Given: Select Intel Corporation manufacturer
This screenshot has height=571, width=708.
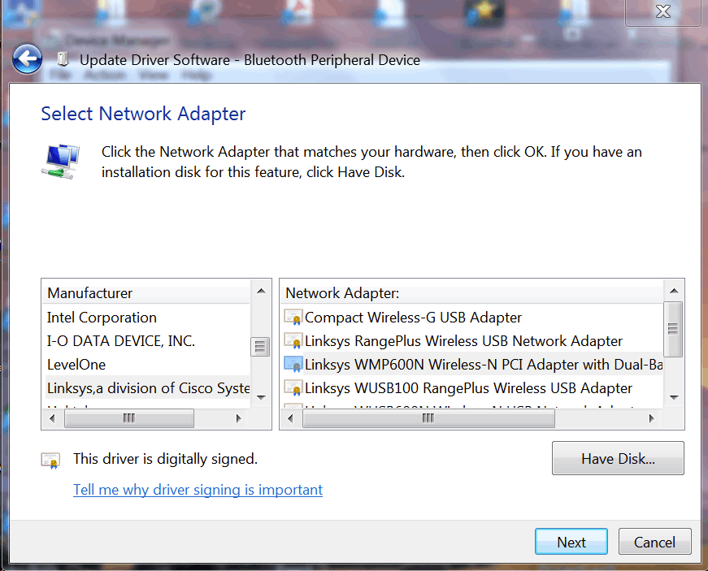Looking at the screenshot, I should (x=147, y=318).
